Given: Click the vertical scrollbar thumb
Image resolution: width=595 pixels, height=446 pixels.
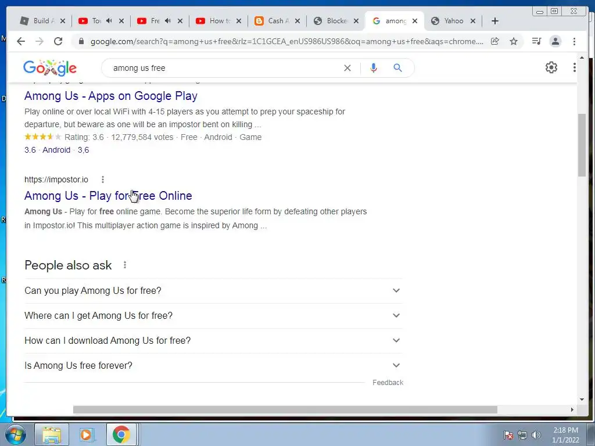Looking at the screenshot, I should [582, 145].
